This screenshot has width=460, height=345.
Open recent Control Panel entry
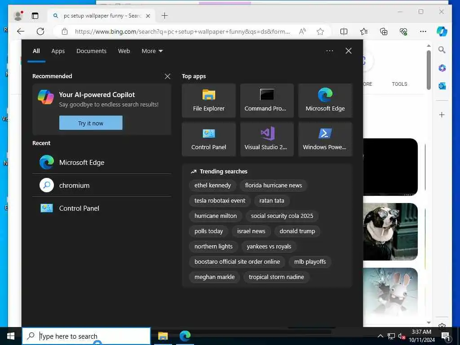[x=102, y=208]
